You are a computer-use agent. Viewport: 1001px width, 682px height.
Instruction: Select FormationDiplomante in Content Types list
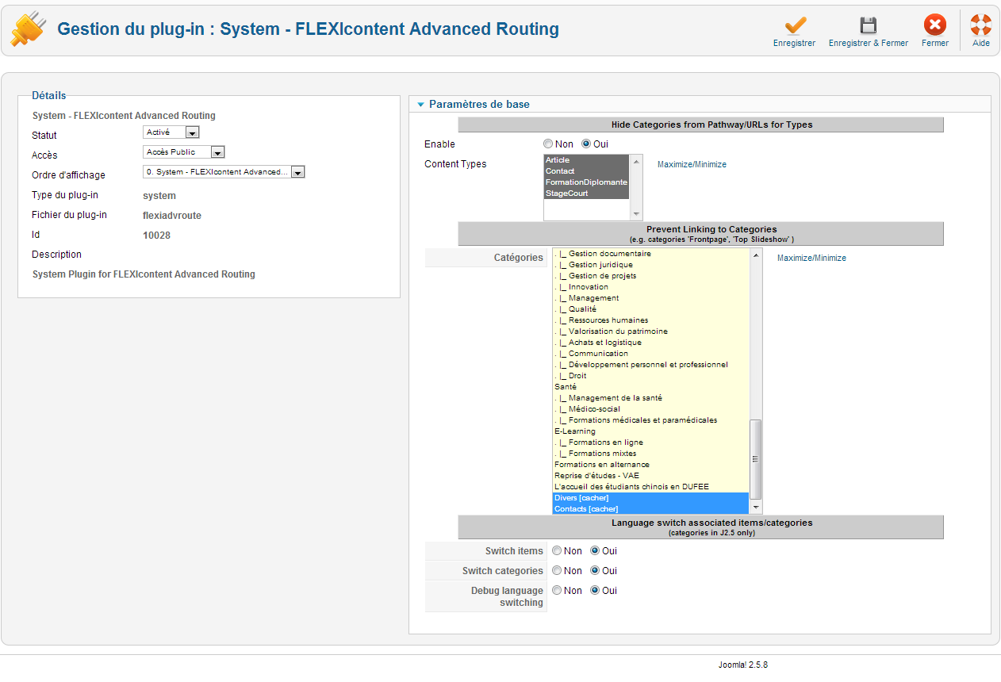pyautogui.click(x=586, y=182)
